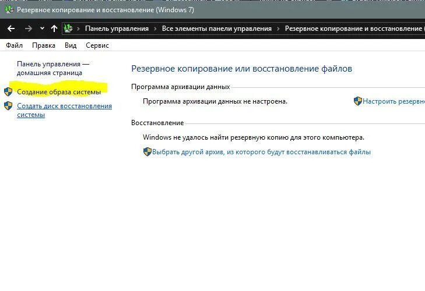Click shield icon beside Выбрать другой архив

point(147,151)
